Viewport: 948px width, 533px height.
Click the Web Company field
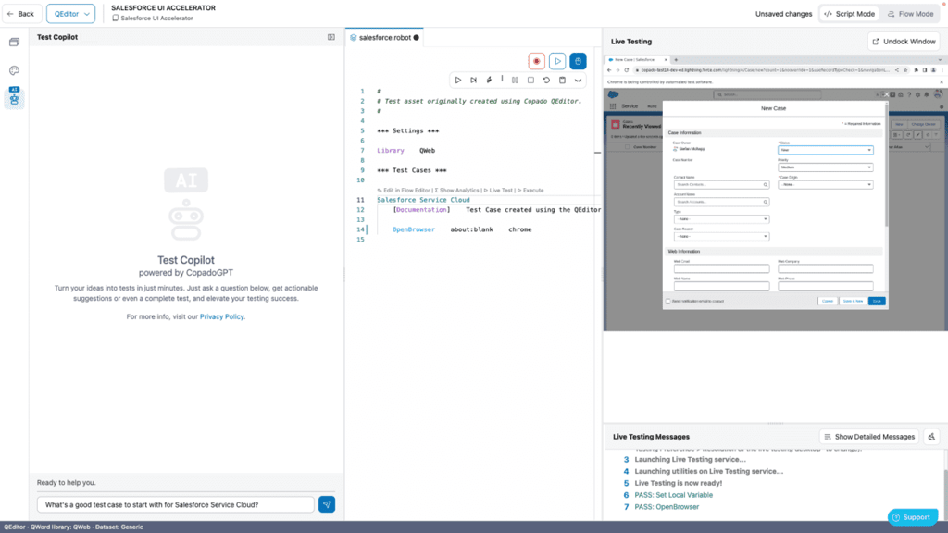825,268
